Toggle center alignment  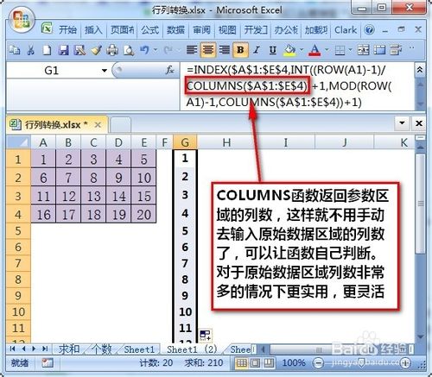[208, 50]
